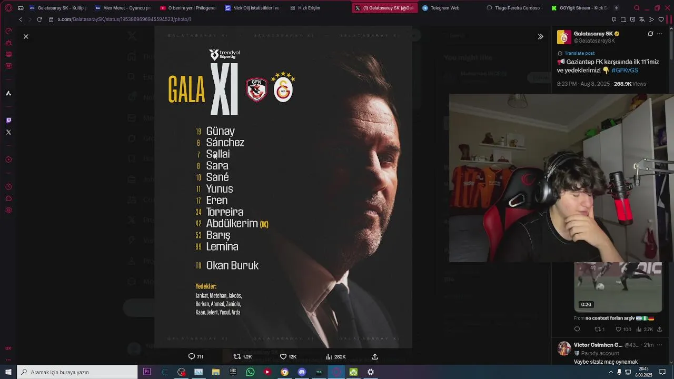Screen dimensions: 674x379
Task: Switch to Tiago Pereira Cardoso tab
Action: [516, 8]
